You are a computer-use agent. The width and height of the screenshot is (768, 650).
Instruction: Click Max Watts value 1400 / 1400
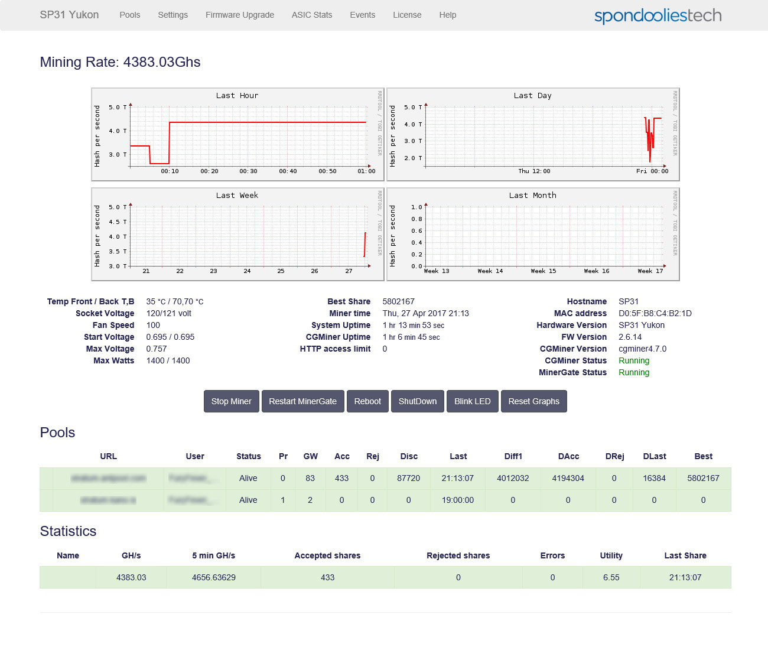point(168,360)
